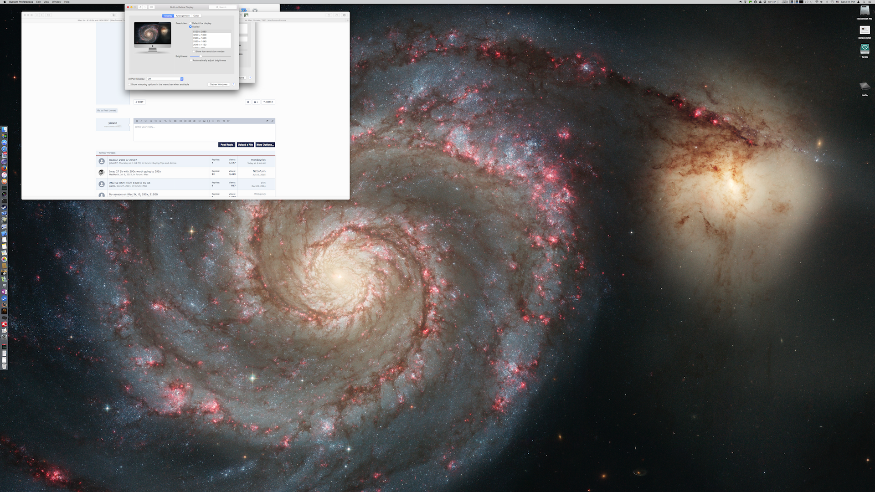Choose 2048 × 1152 resolution

(211, 45)
